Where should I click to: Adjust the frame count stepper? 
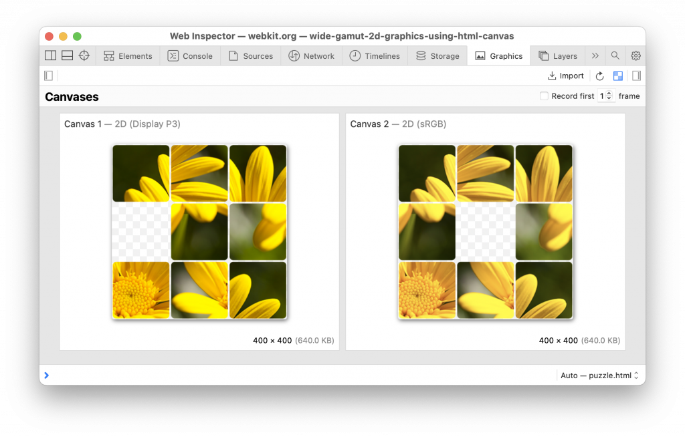click(x=609, y=96)
